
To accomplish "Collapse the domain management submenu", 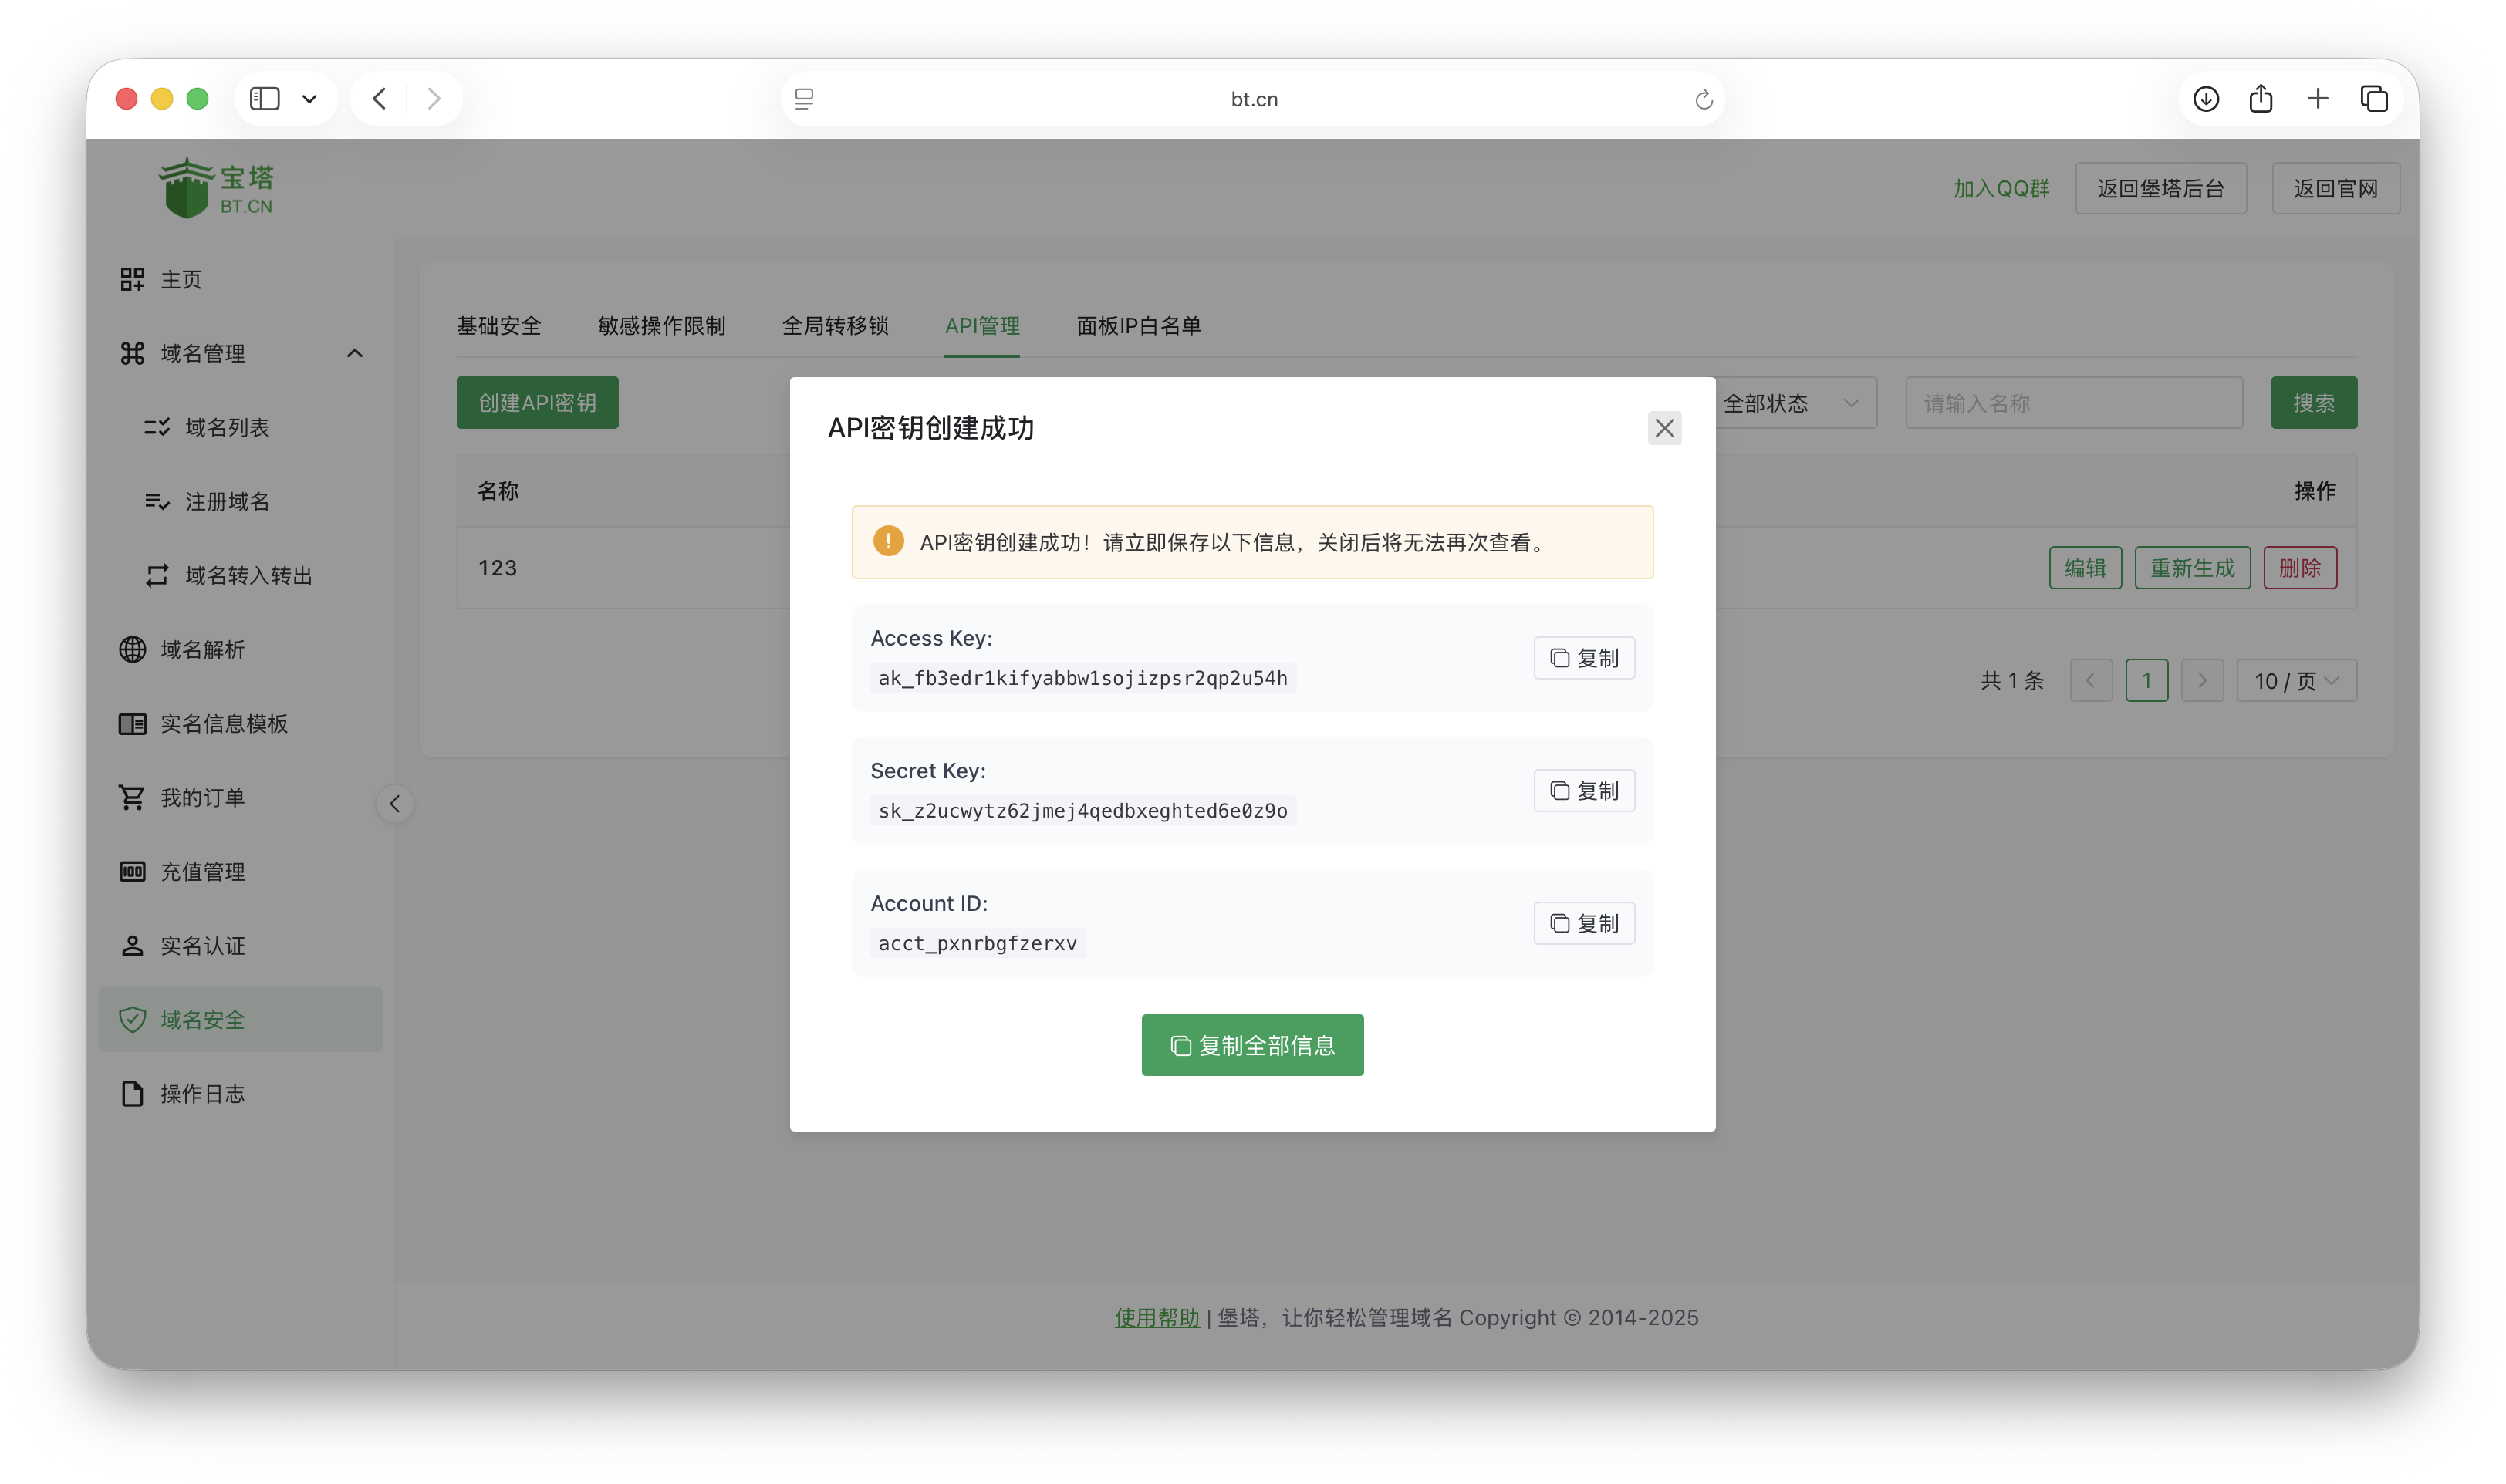I will (x=354, y=354).
